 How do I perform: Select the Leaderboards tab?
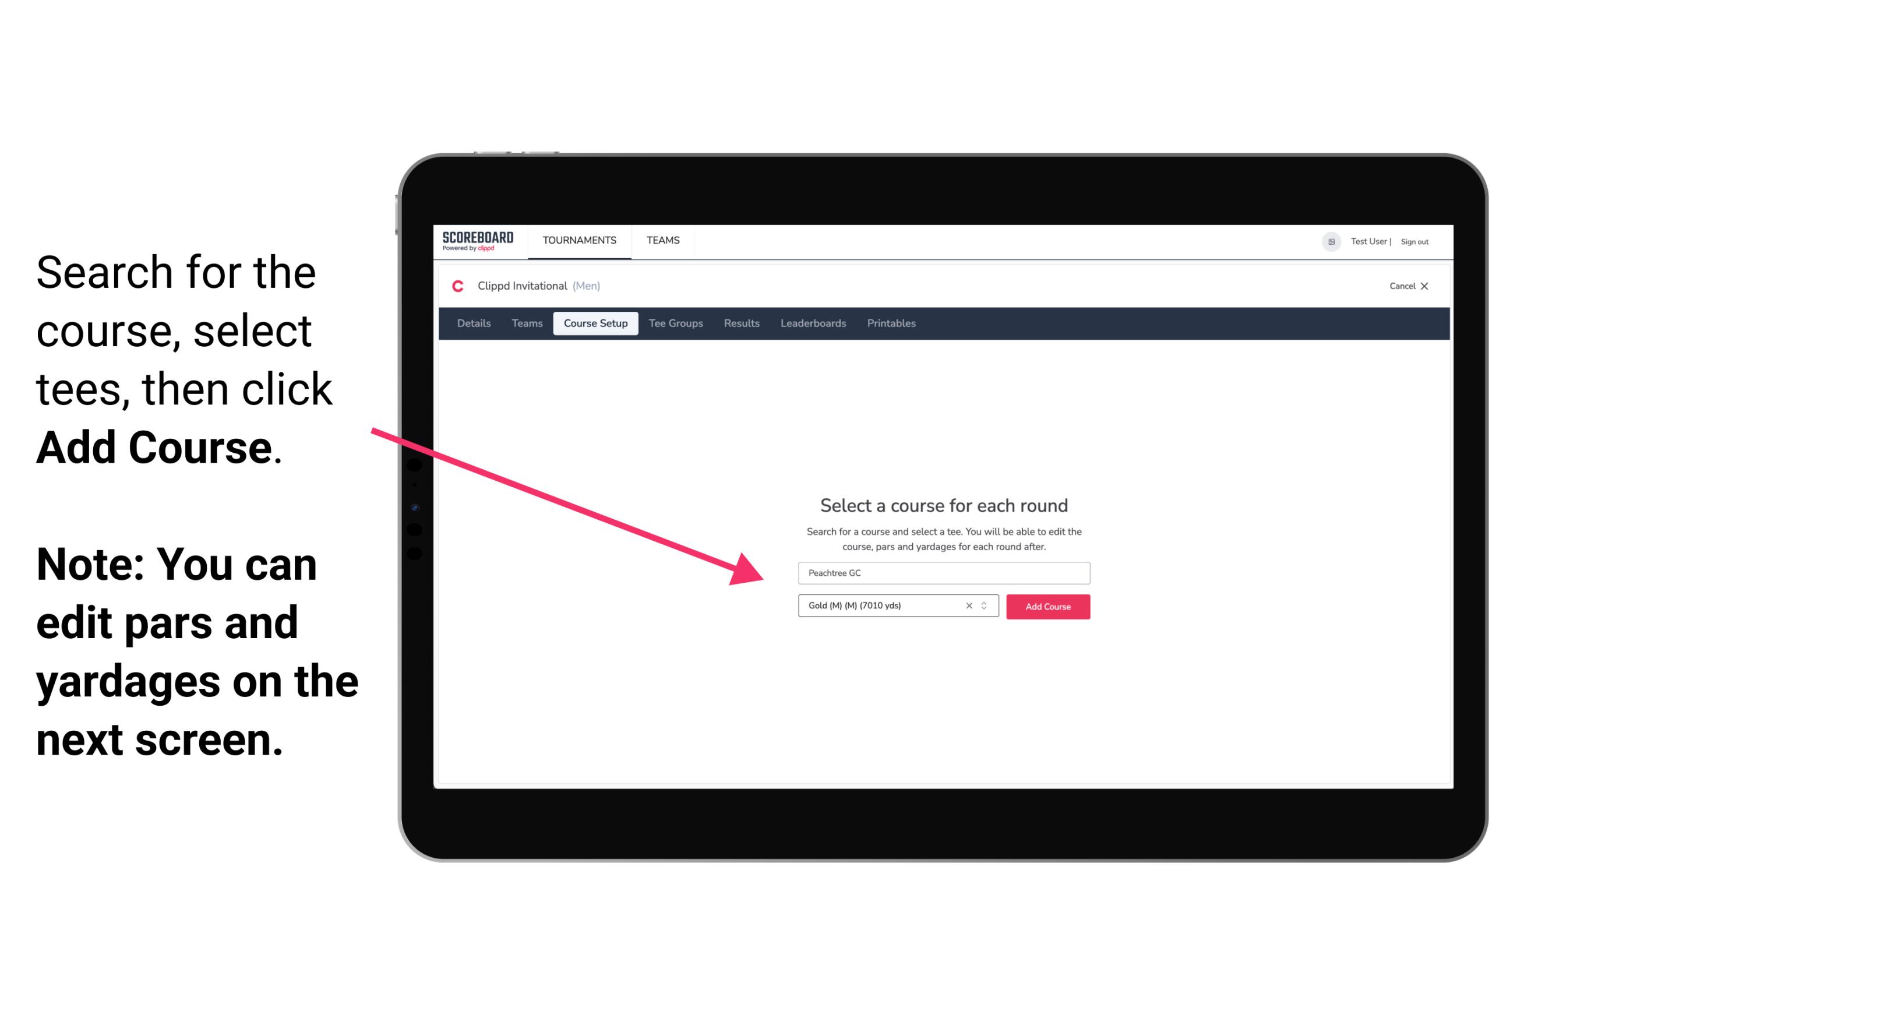click(x=811, y=323)
